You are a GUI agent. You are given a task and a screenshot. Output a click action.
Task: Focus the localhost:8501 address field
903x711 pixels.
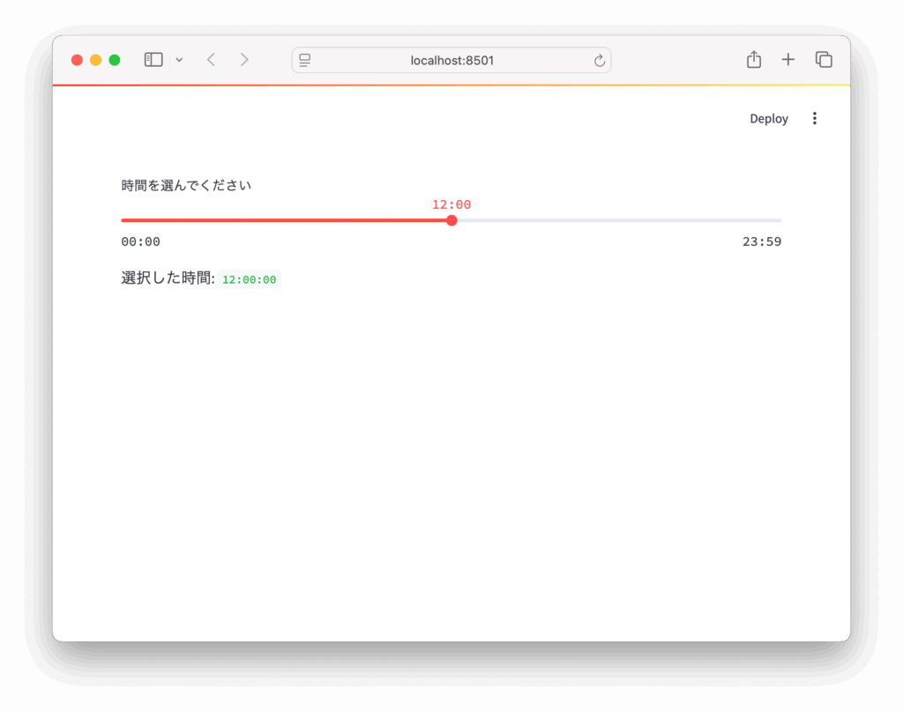[x=451, y=60]
